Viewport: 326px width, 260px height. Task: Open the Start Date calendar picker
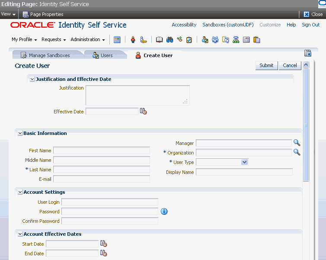(103, 244)
